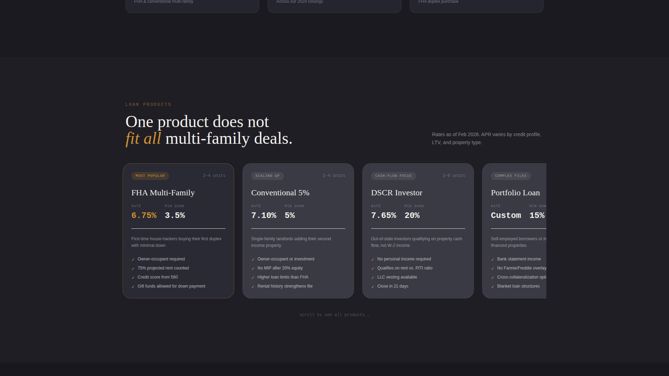Select the 'SCALING UP' tab badge
The width and height of the screenshot is (669, 376).
pyautogui.click(x=268, y=176)
